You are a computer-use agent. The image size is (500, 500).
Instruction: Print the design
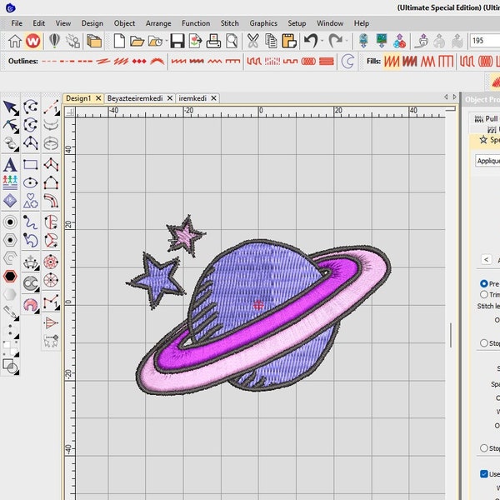[213, 41]
